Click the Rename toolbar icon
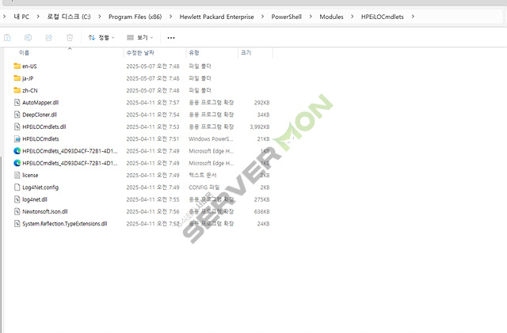Viewport: 507px width, 333px height. [x=29, y=38]
